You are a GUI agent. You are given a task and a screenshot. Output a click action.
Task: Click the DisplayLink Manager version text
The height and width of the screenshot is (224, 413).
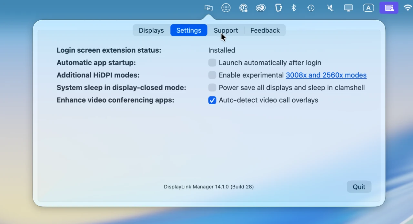click(208, 187)
